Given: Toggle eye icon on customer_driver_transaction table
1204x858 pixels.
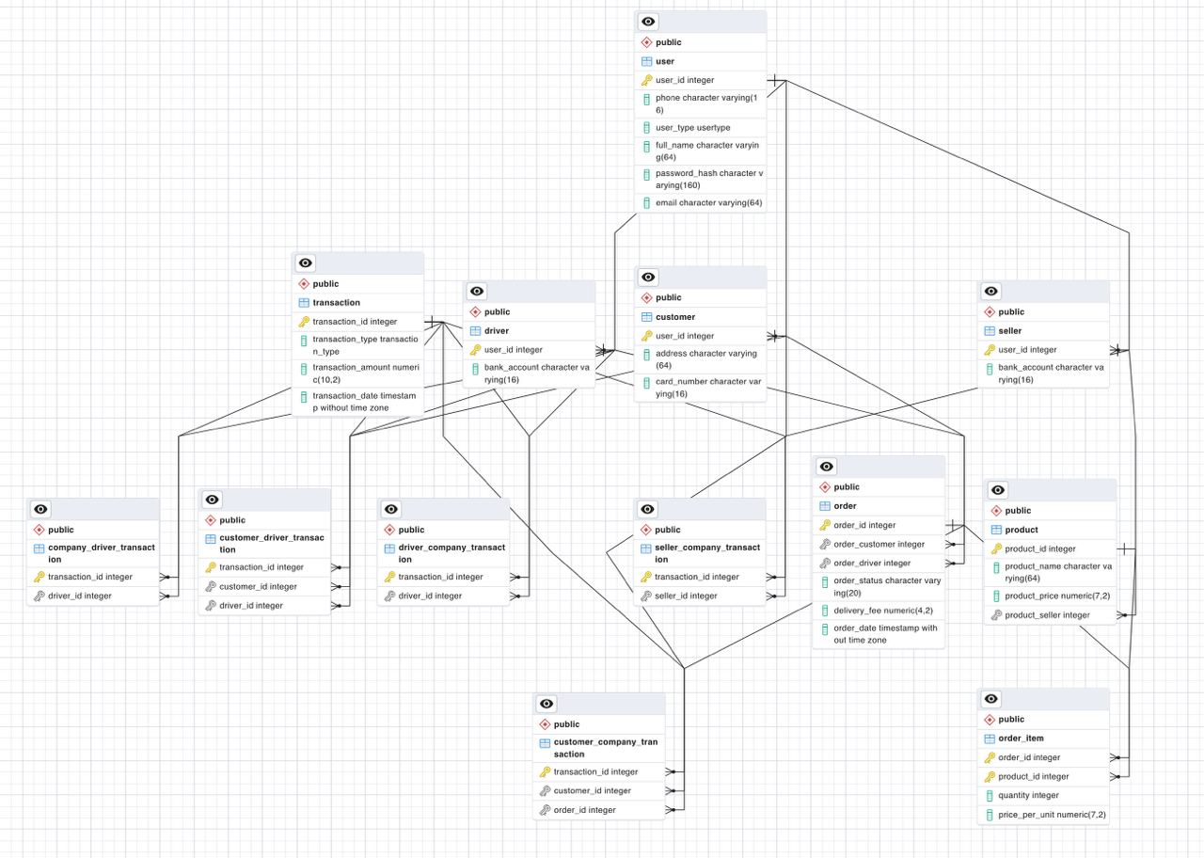Looking at the screenshot, I should pos(212,500).
